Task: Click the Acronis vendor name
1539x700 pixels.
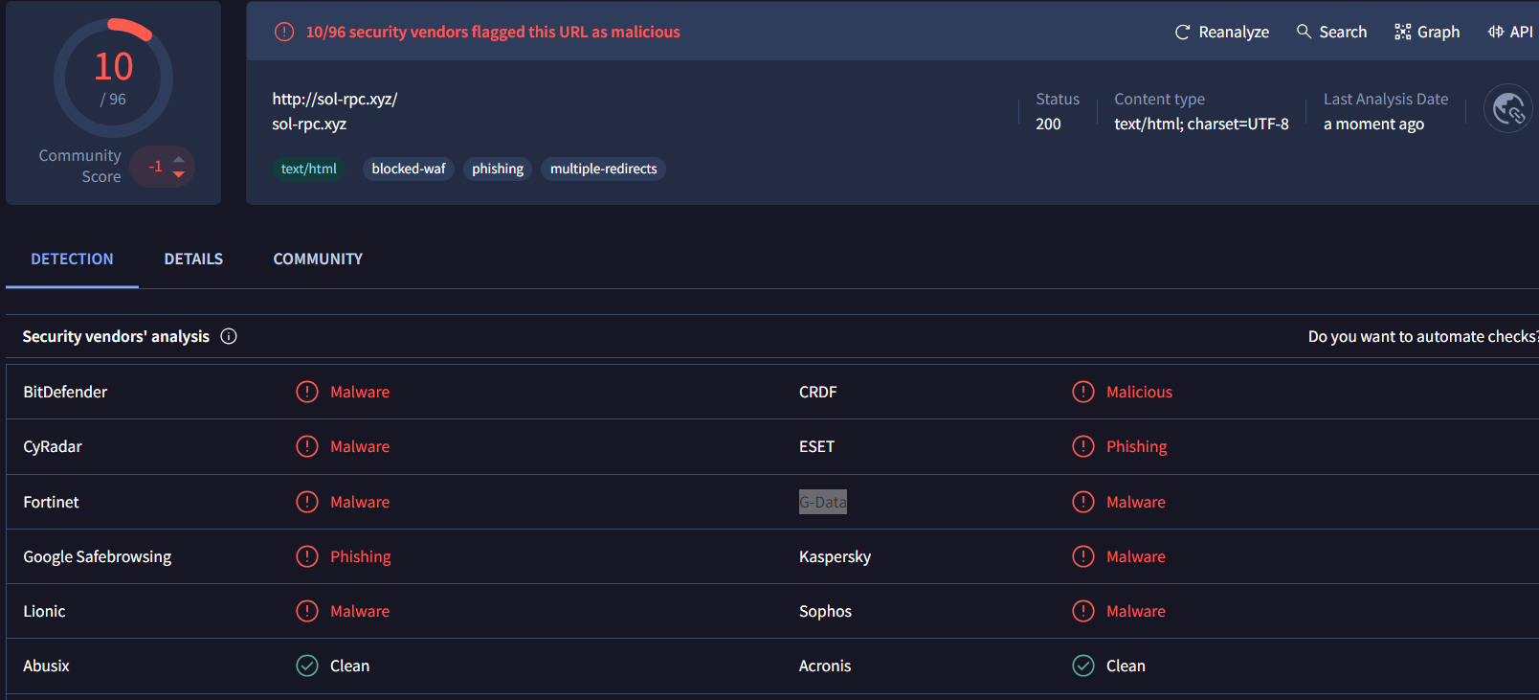Action: 825,666
